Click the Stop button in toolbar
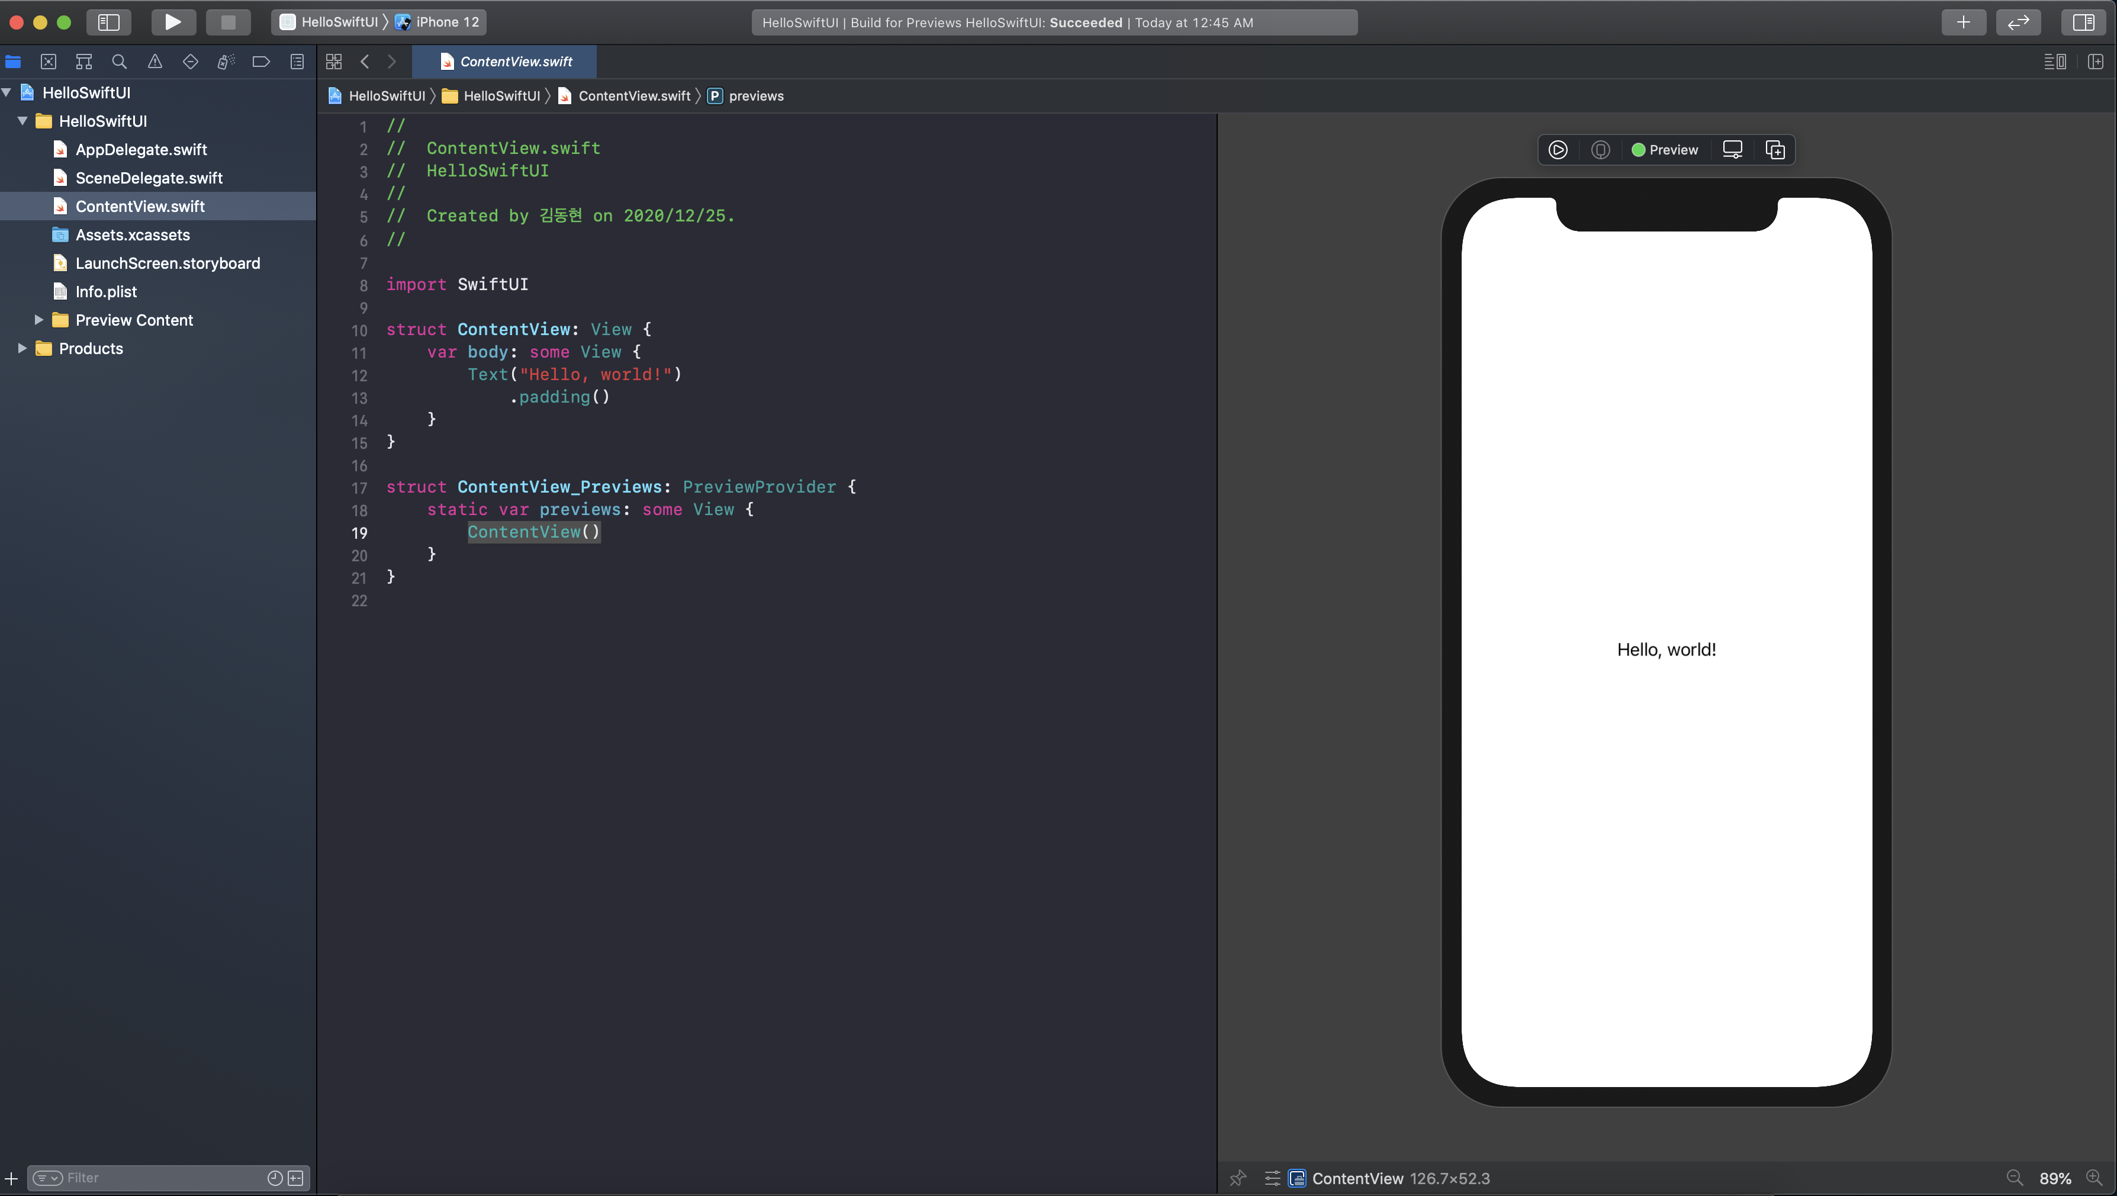The image size is (2117, 1196). [x=228, y=22]
